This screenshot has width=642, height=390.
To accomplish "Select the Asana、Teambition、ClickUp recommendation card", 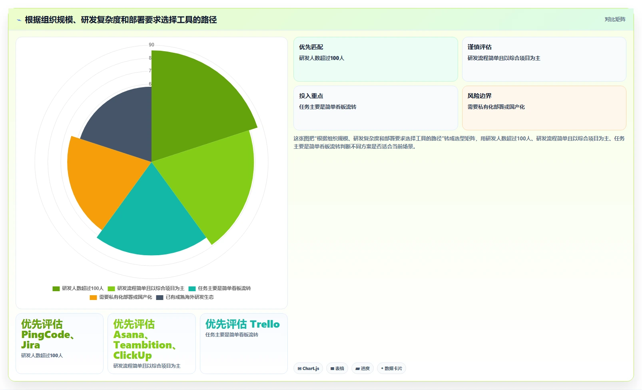I will (x=152, y=344).
